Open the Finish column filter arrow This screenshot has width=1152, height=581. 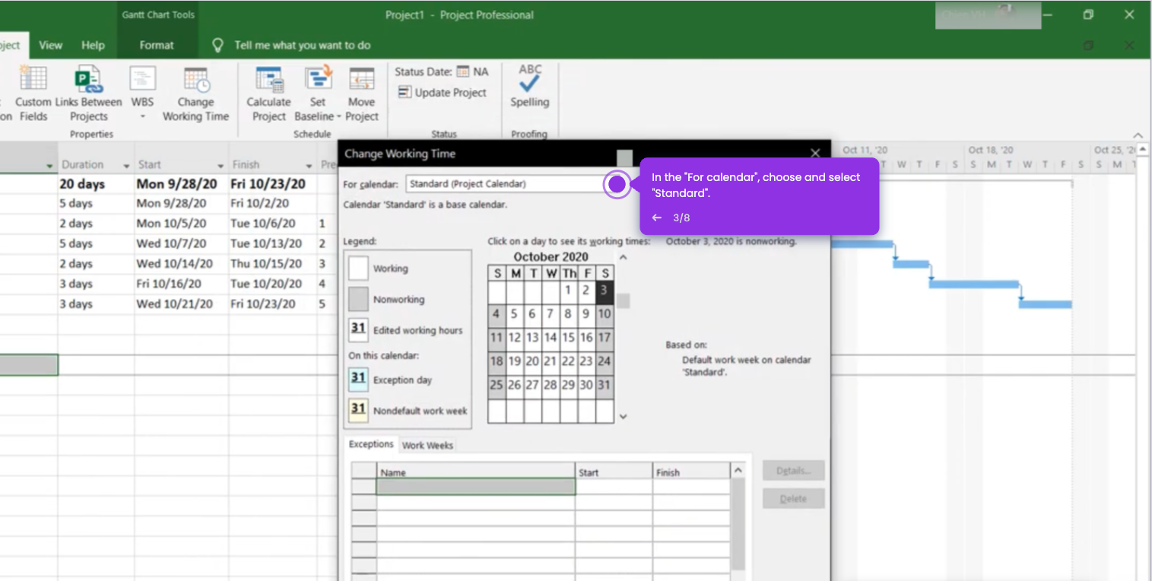(x=309, y=166)
